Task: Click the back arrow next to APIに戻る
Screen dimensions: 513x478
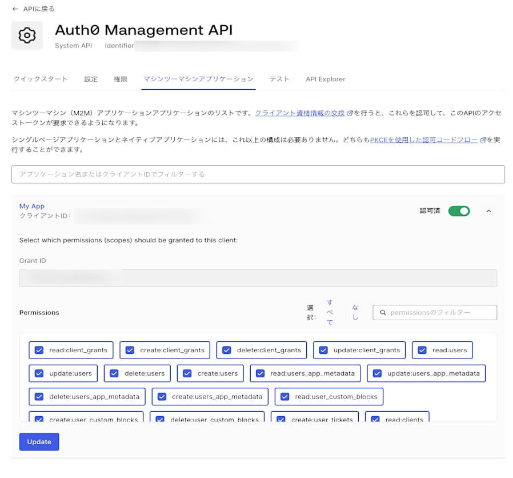Action: tap(15, 9)
